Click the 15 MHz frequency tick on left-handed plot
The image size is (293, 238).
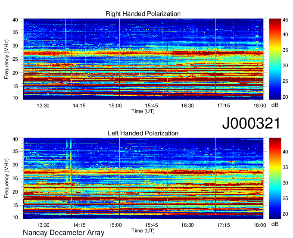click(16, 205)
